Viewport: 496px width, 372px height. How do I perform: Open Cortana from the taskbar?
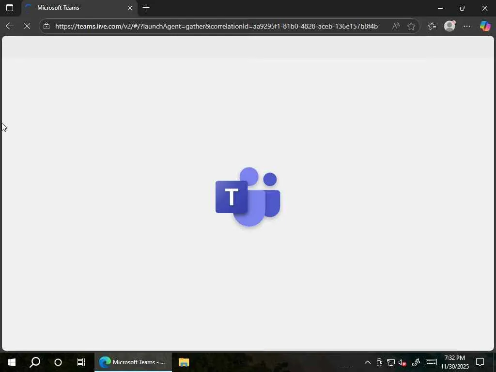coord(58,362)
